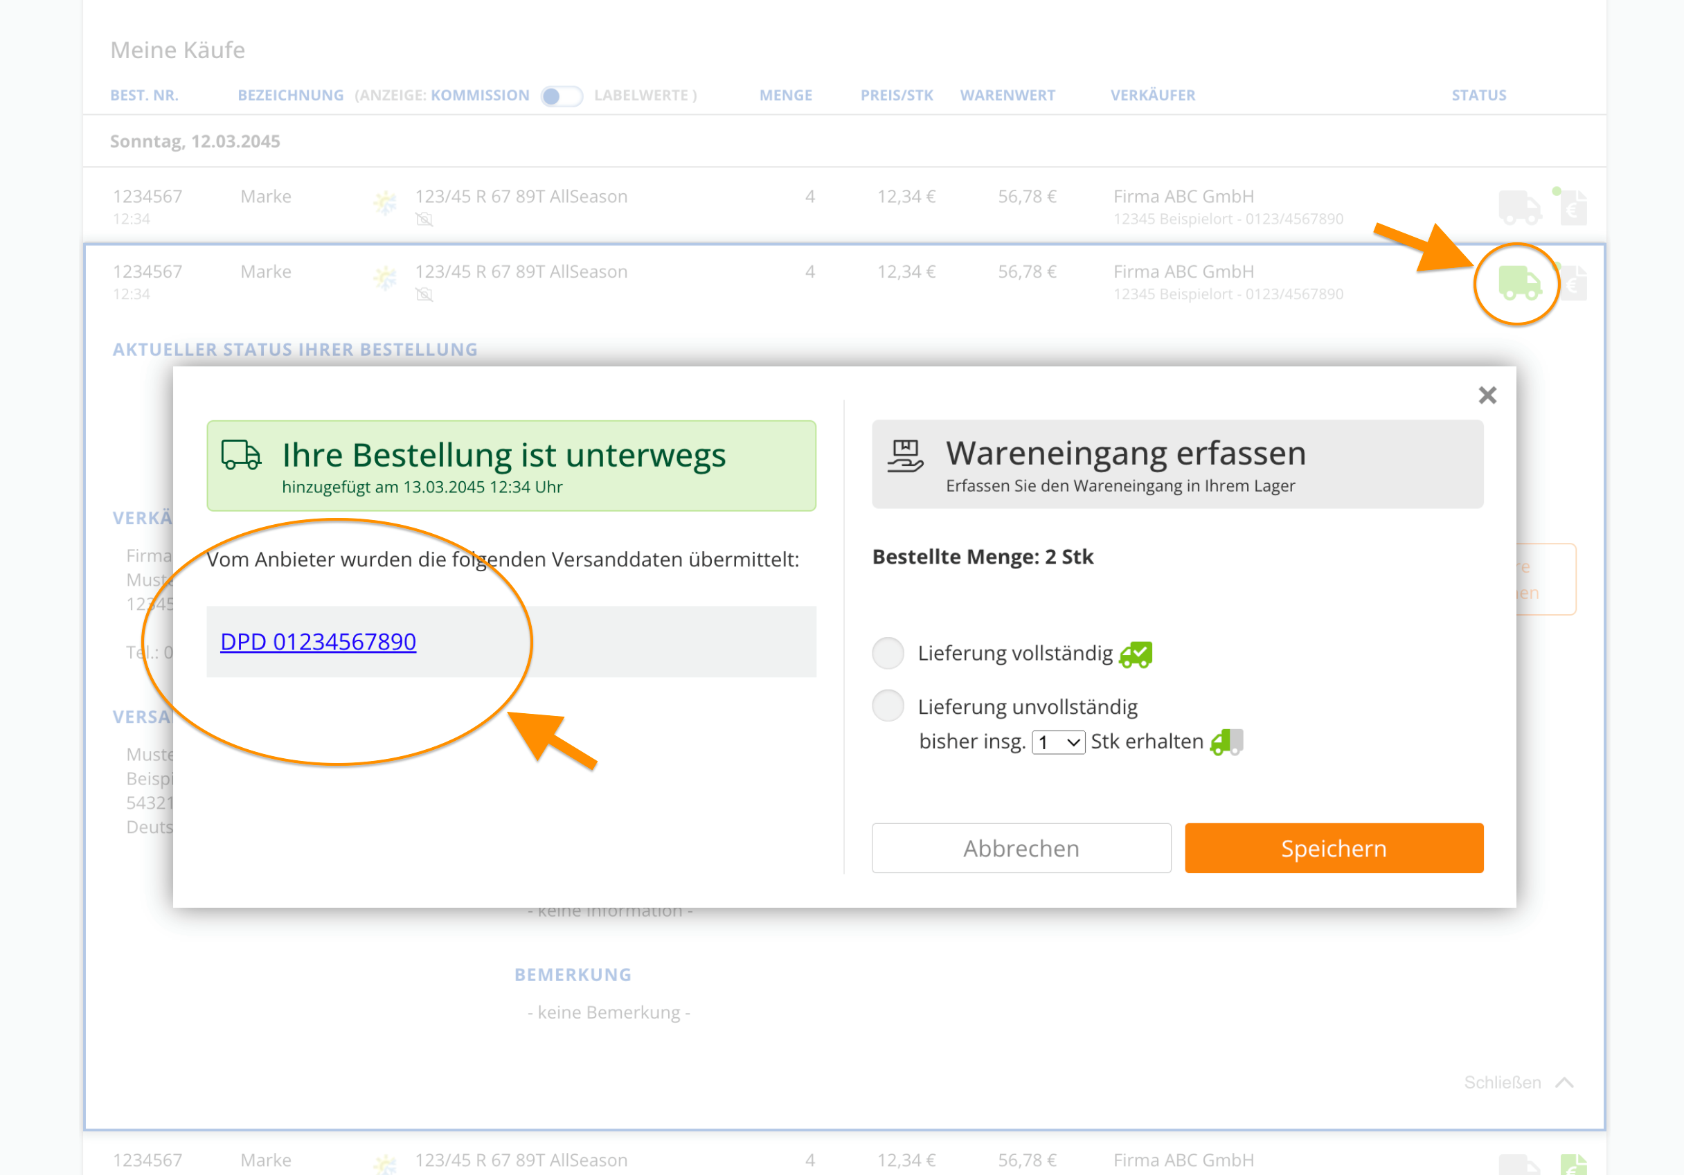This screenshot has width=1684, height=1175.
Task: Select the Lieferung vollständig radio button
Action: [x=888, y=653]
